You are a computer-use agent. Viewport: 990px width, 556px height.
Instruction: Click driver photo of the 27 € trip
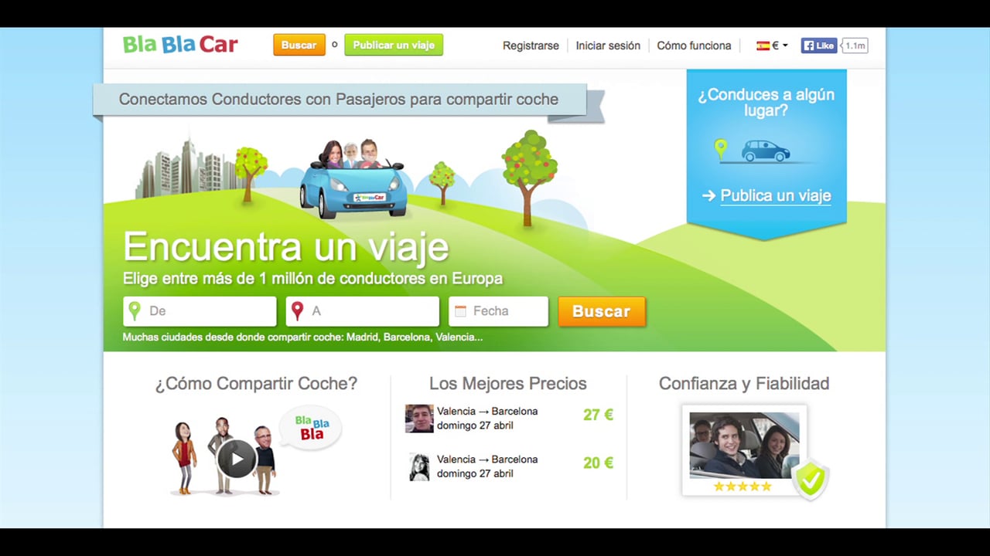(x=419, y=419)
